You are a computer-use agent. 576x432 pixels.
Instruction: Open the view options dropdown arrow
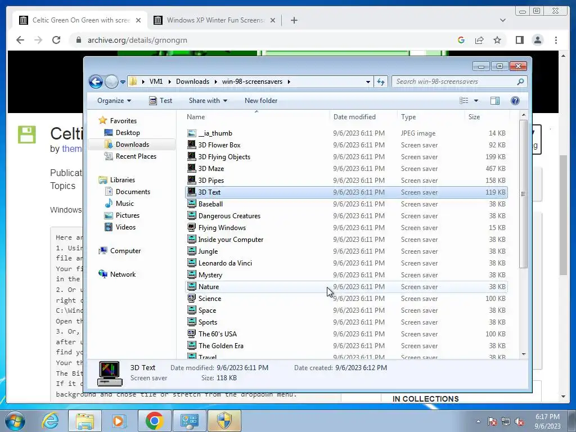point(476,101)
